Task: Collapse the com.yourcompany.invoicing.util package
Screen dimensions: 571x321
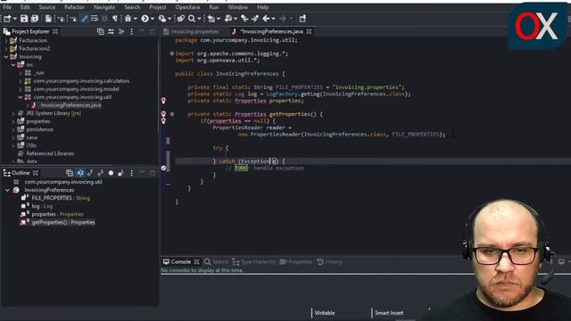Action: (x=21, y=97)
